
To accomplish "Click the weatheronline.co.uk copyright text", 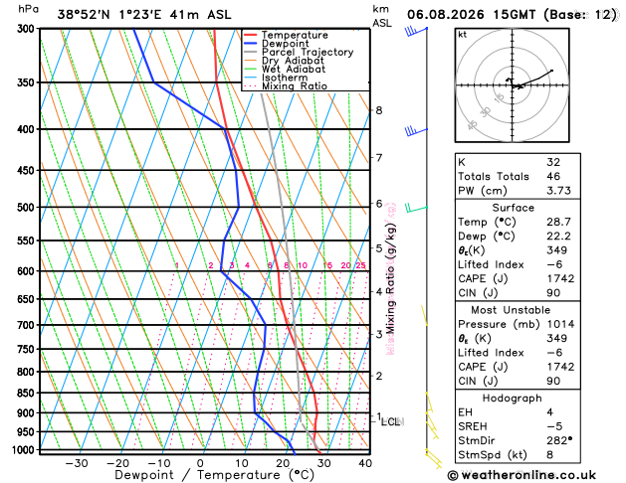I will tap(522, 475).
